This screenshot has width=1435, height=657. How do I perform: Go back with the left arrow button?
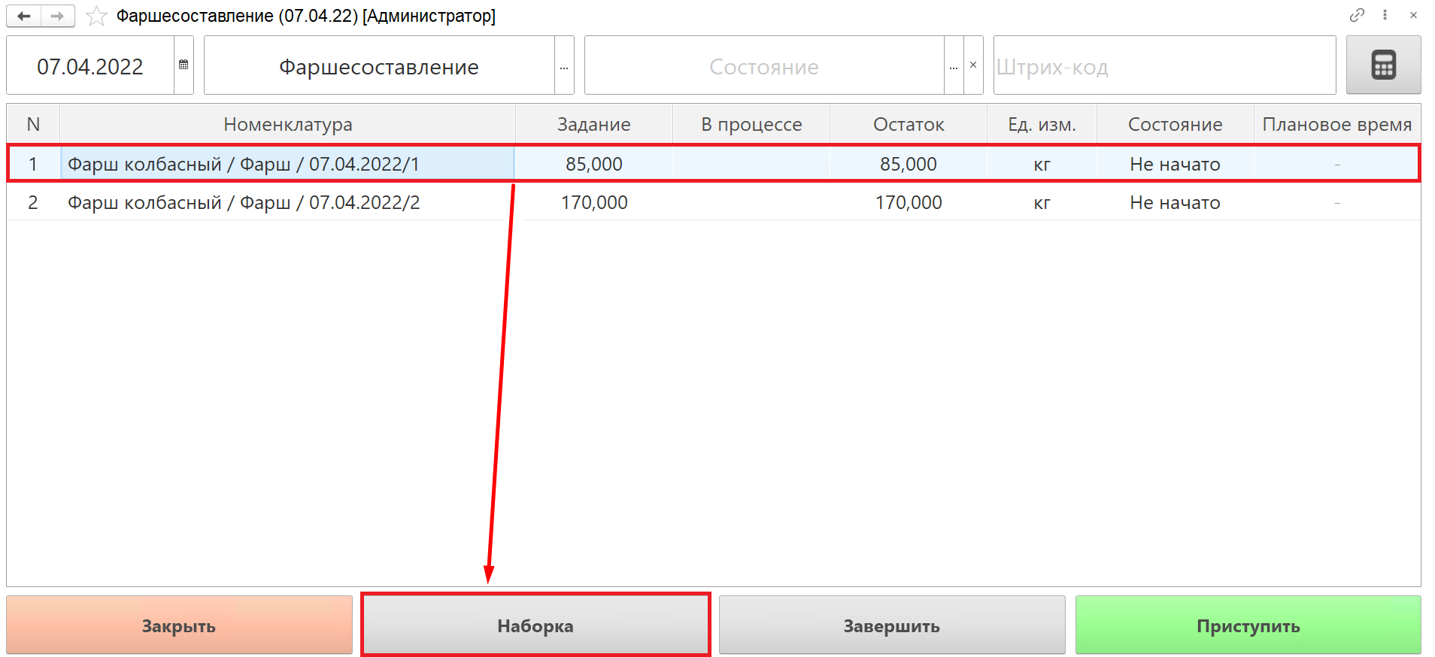(x=24, y=16)
